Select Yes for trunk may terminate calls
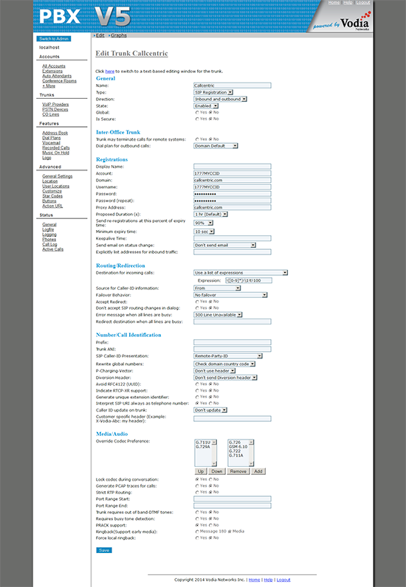The height and width of the screenshot is (587, 406). coord(197,139)
